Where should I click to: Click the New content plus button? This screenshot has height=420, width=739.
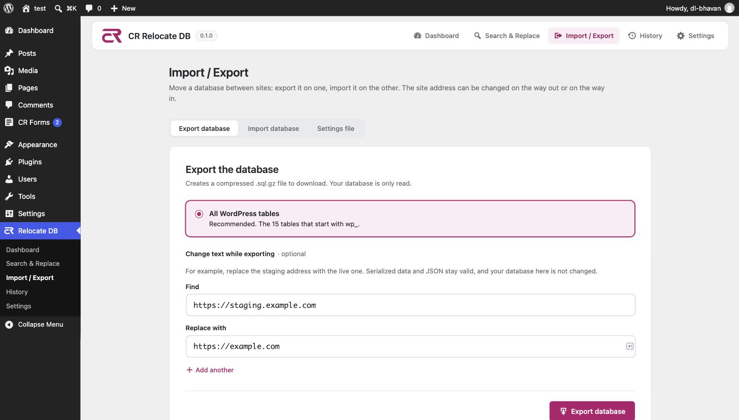tap(123, 8)
